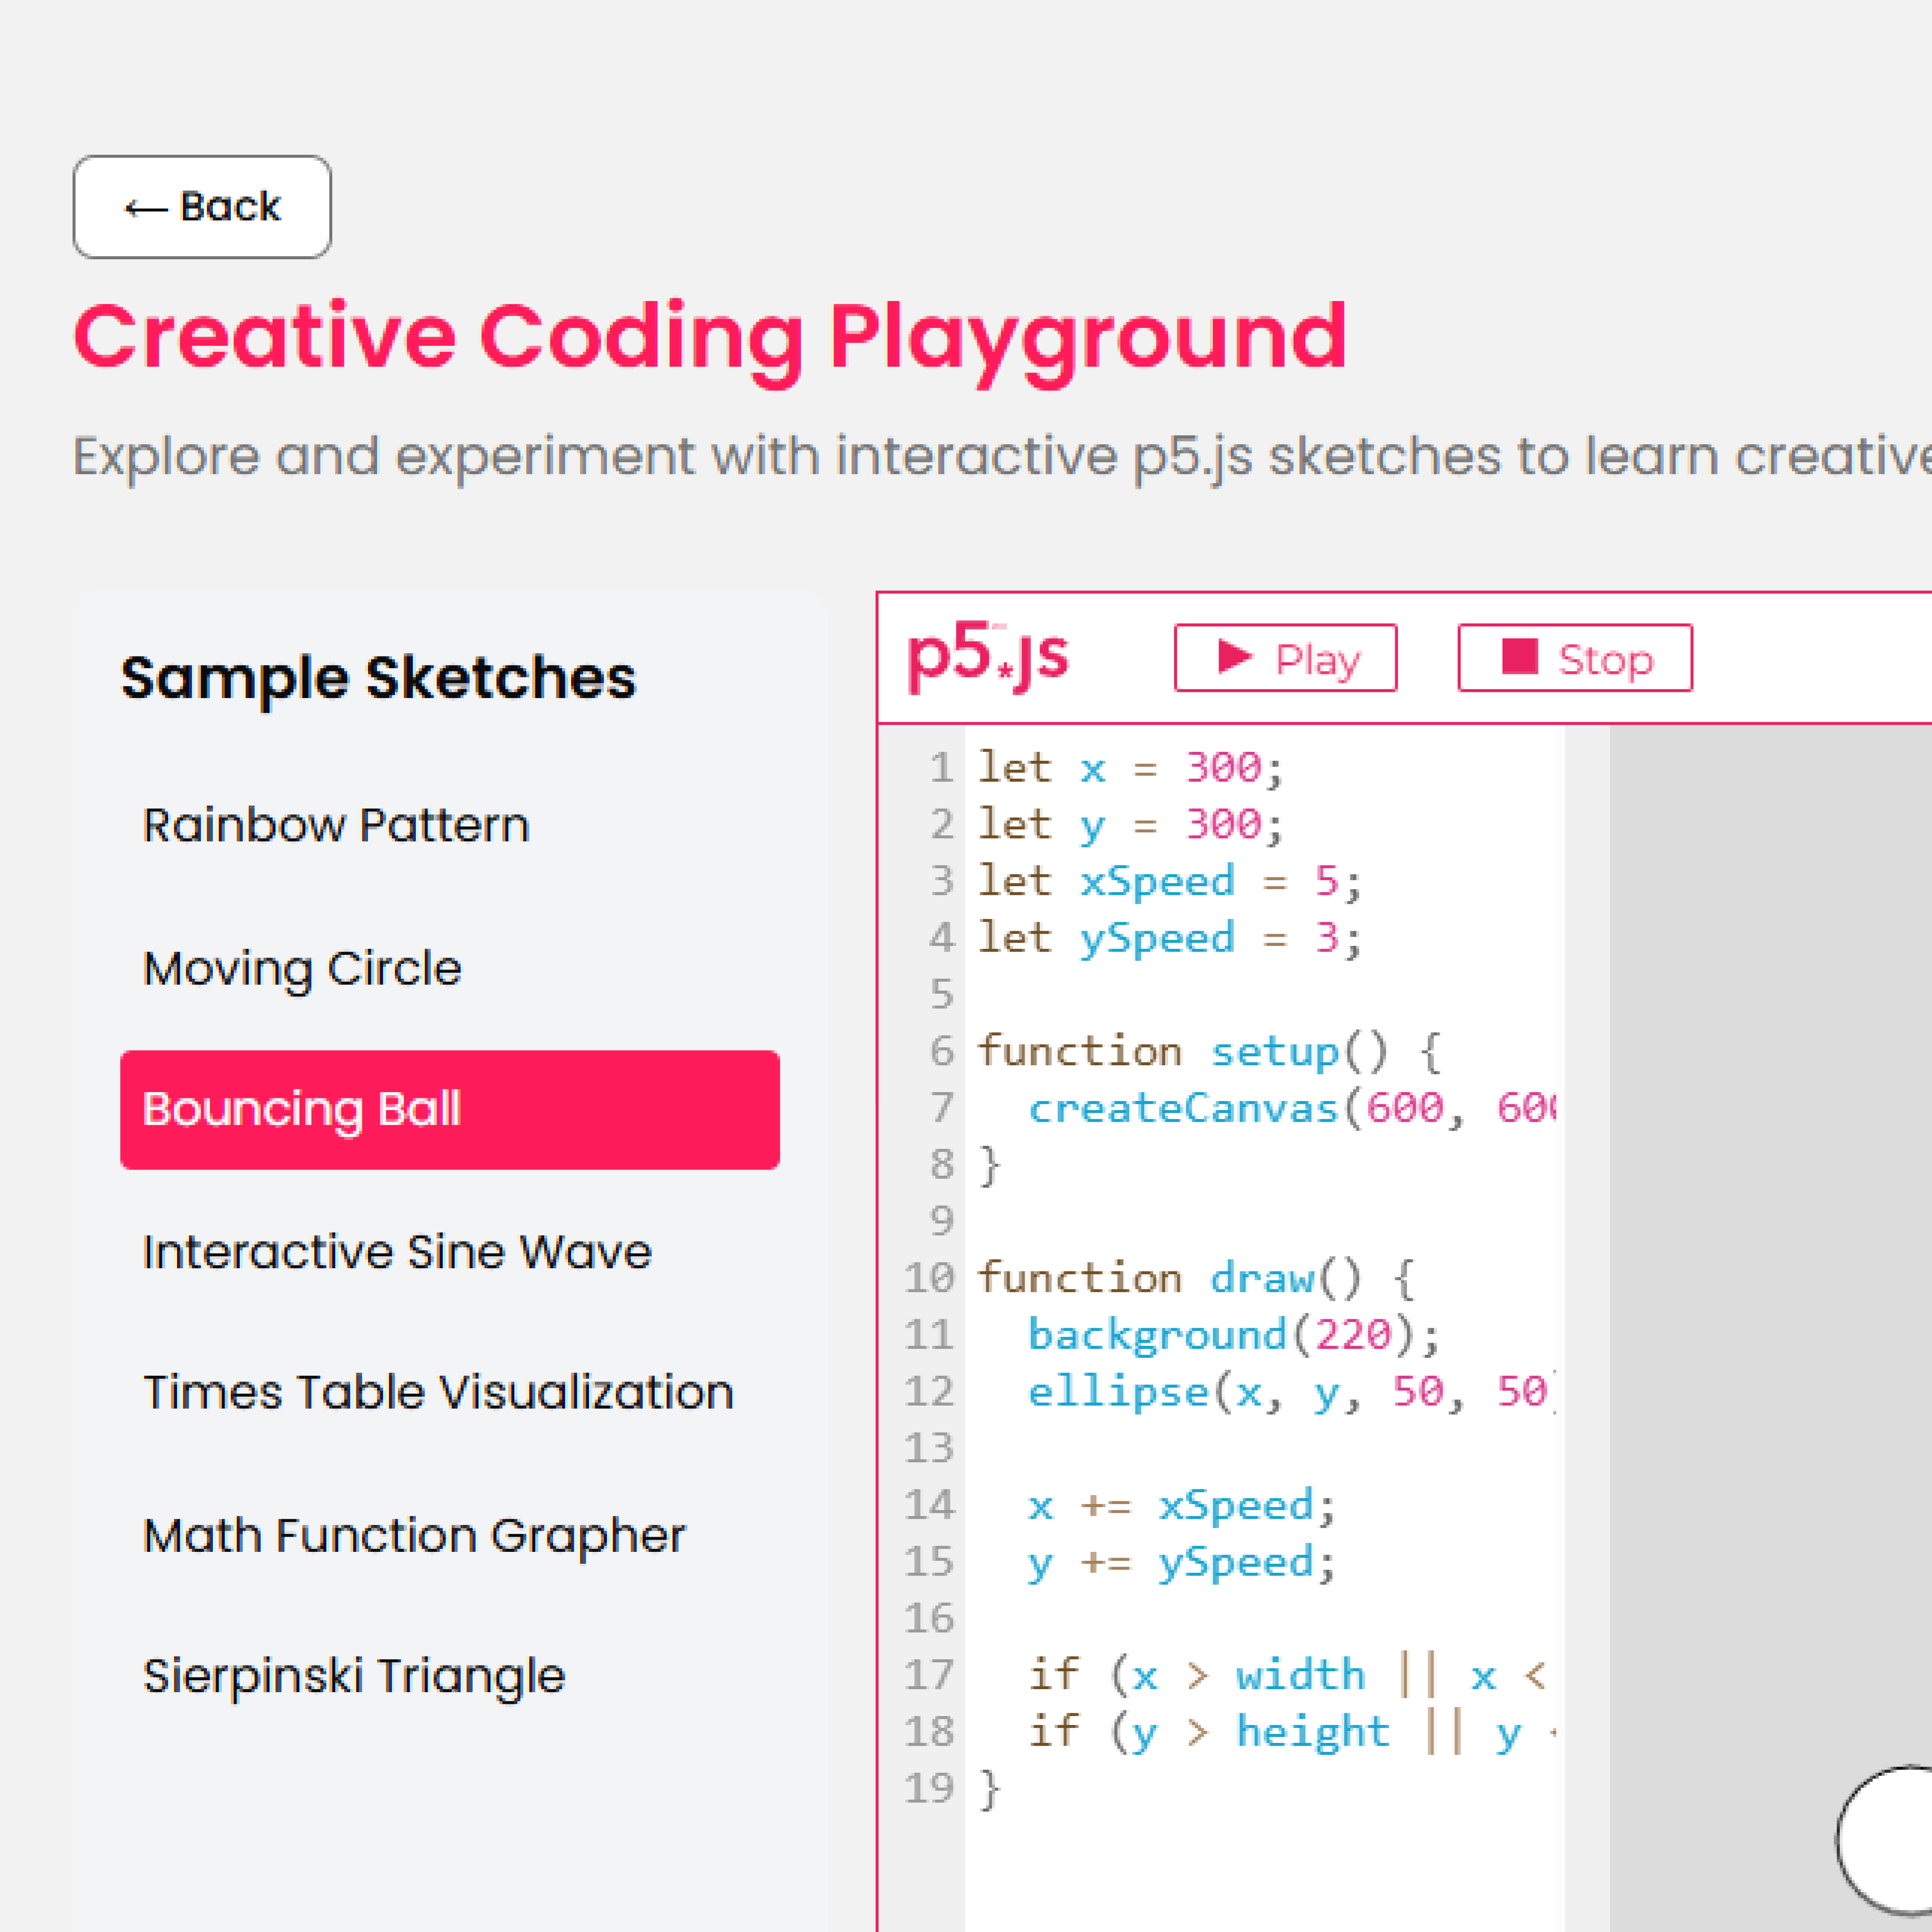
Task: Select the Moving Circle sketch
Action: (302, 968)
